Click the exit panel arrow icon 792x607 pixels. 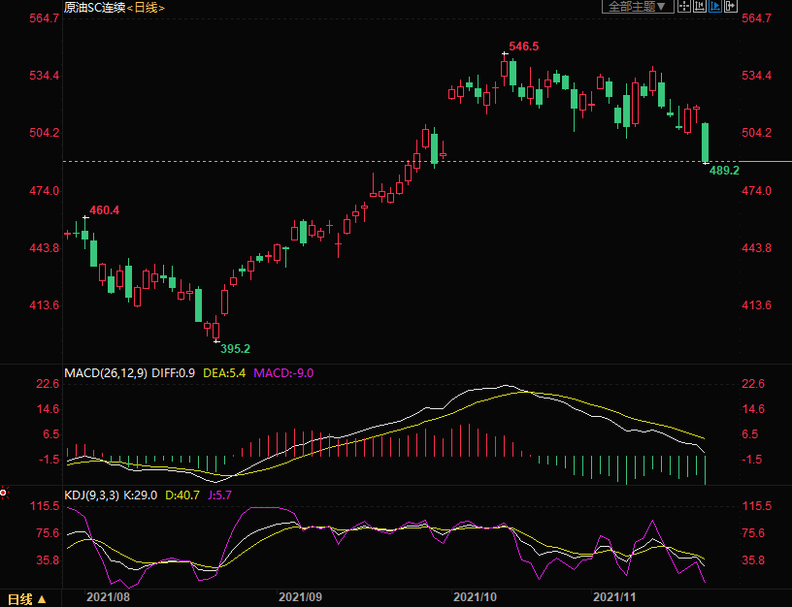[x=730, y=7]
